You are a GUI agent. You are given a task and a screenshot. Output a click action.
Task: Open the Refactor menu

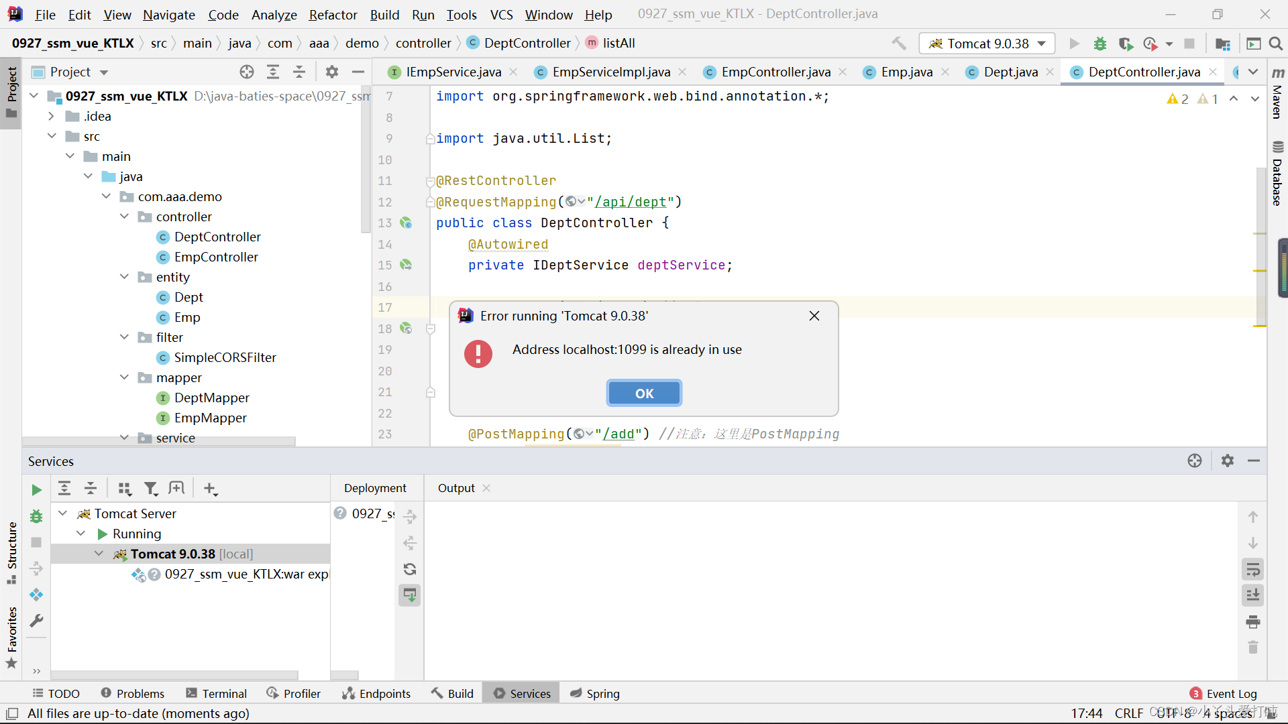(x=333, y=15)
